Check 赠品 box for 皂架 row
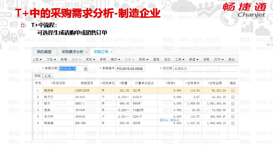The width and height of the screenshot is (273, 153). [x=233, y=110]
